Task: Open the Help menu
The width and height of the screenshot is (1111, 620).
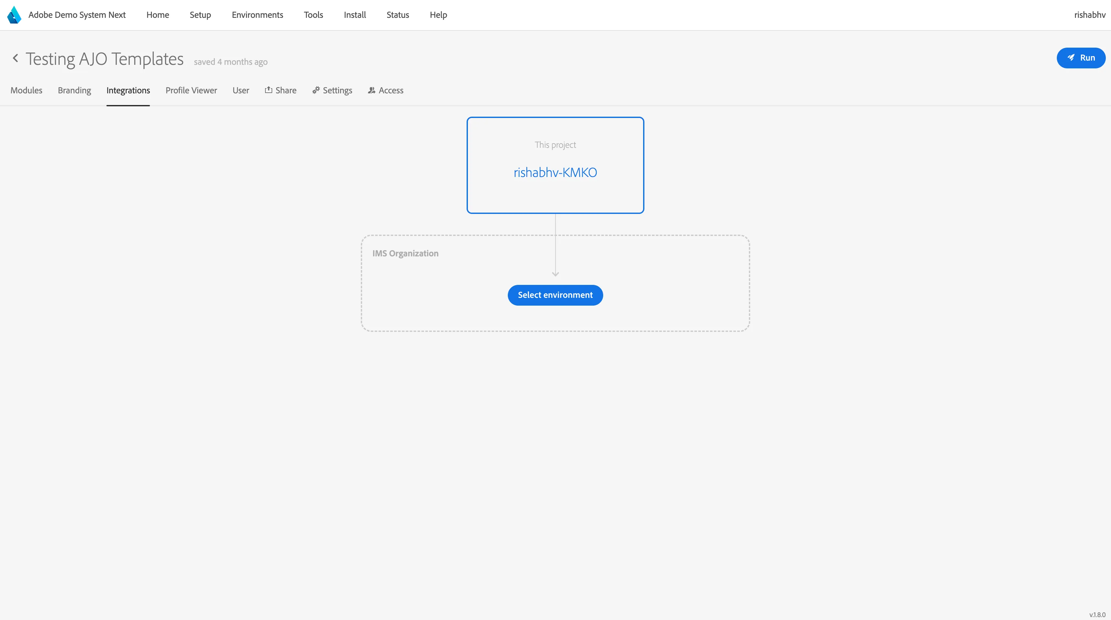Action: coord(439,15)
